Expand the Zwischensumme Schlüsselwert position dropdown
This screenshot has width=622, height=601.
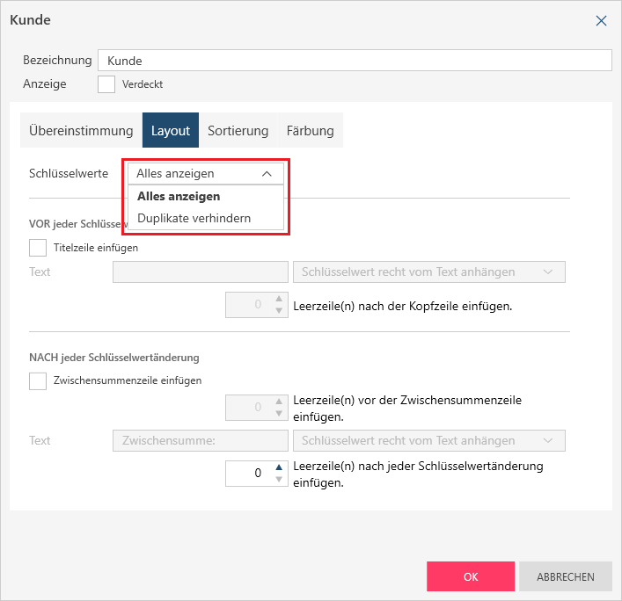(428, 440)
